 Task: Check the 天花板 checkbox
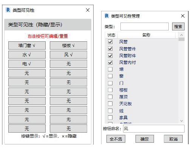(x=110, y=104)
